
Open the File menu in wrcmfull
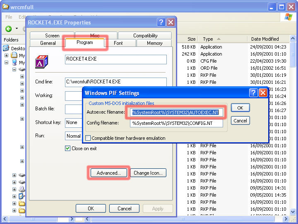(9, 17)
